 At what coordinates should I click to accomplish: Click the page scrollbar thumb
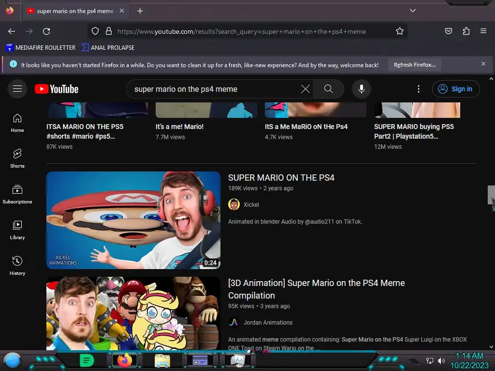coord(491,195)
